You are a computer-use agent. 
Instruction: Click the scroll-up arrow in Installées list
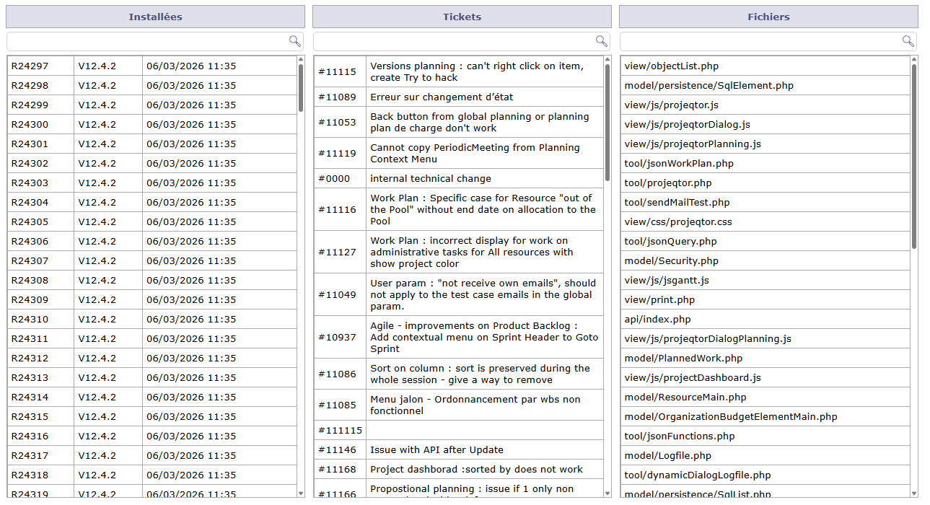pos(301,61)
